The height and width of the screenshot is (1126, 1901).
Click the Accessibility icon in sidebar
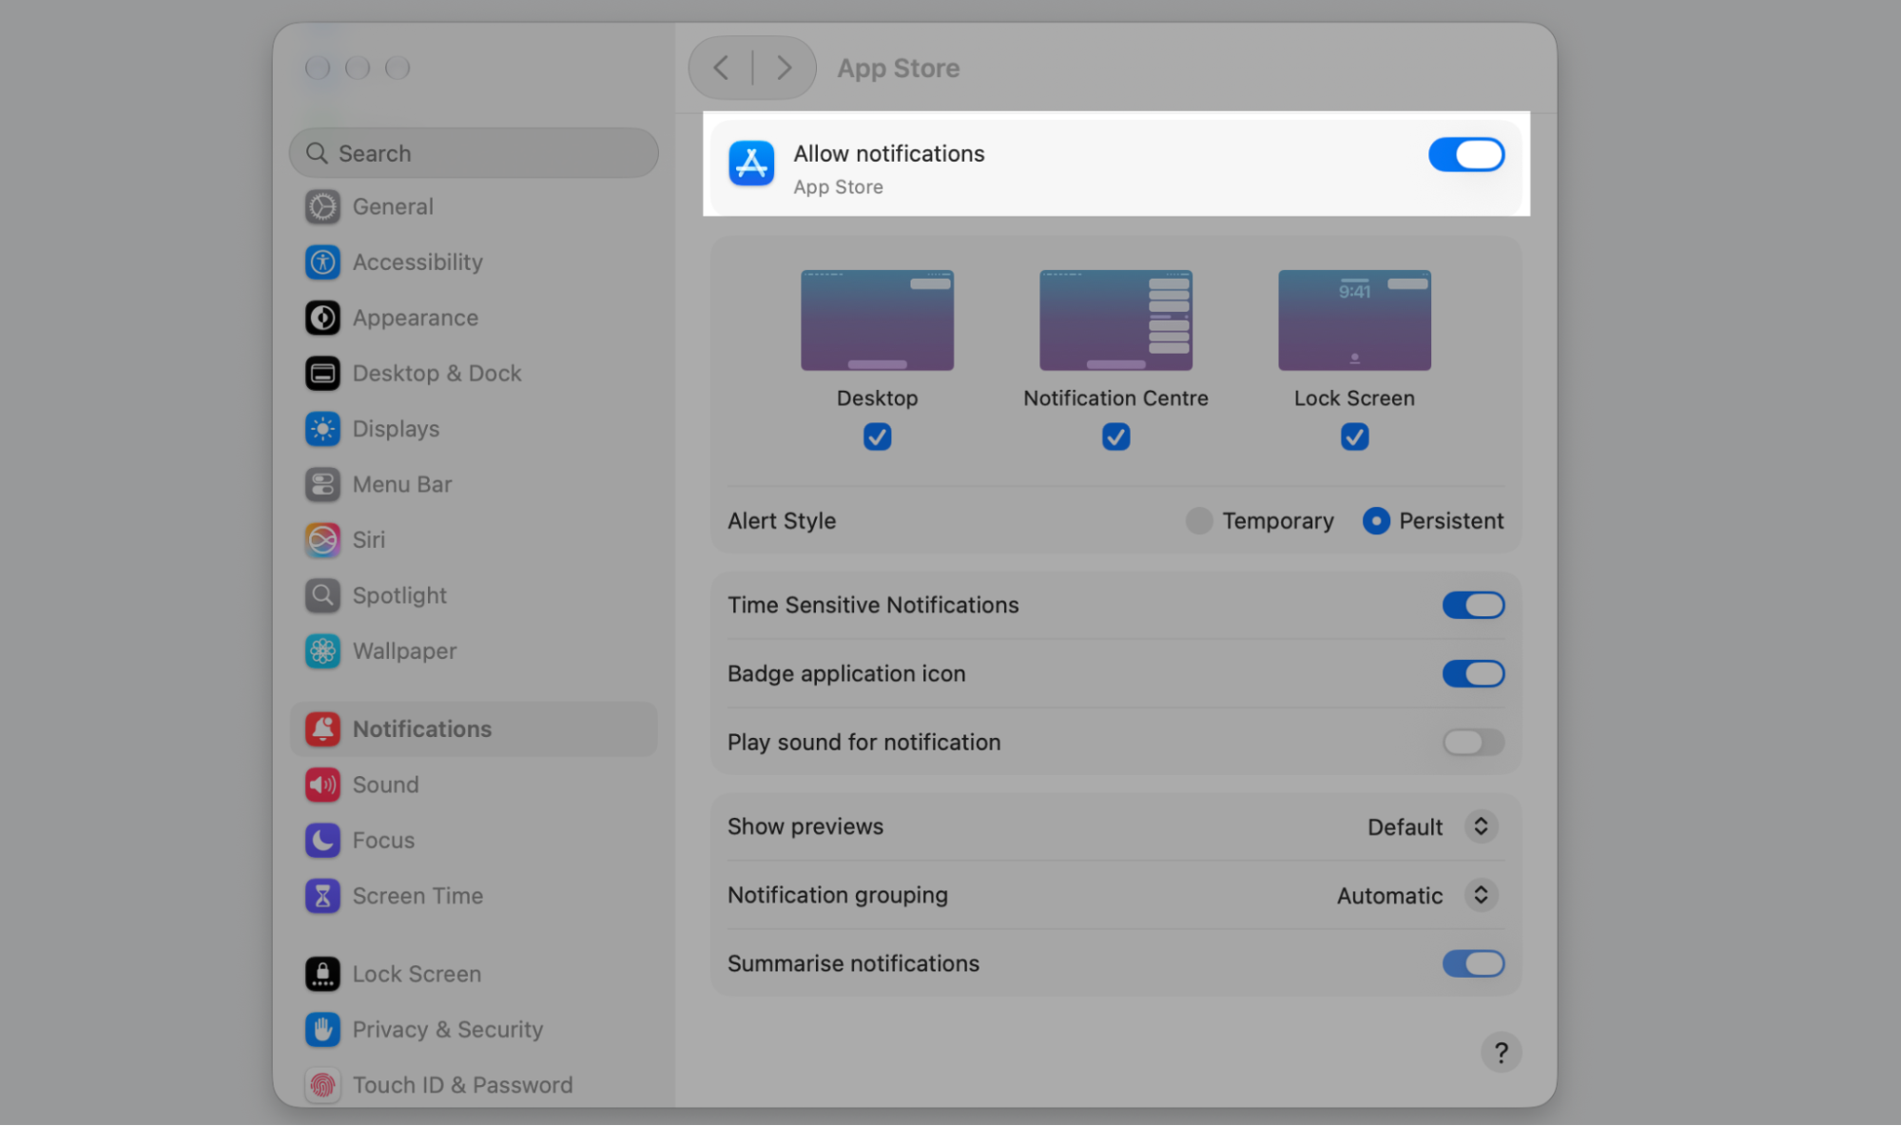(x=322, y=262)
